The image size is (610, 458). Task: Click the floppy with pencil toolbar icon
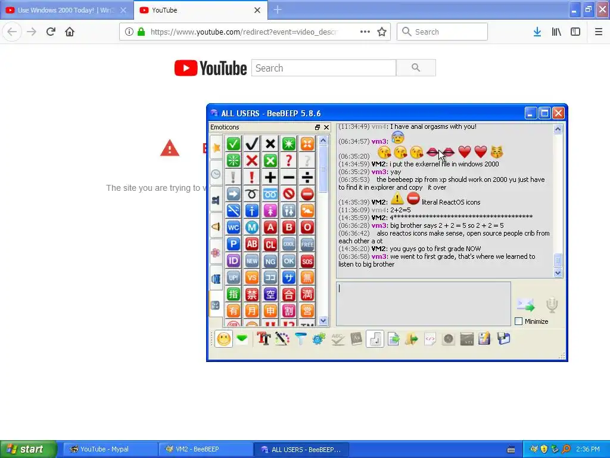tap(485, 339)
